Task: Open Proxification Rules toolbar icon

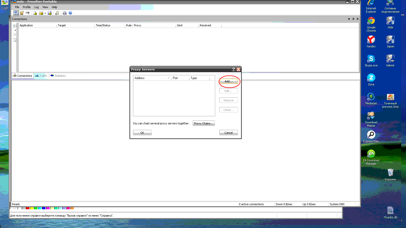Action: click(x=22, y=13)
